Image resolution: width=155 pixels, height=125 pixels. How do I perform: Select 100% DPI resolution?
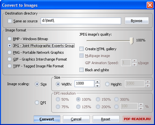coord(78,99)
